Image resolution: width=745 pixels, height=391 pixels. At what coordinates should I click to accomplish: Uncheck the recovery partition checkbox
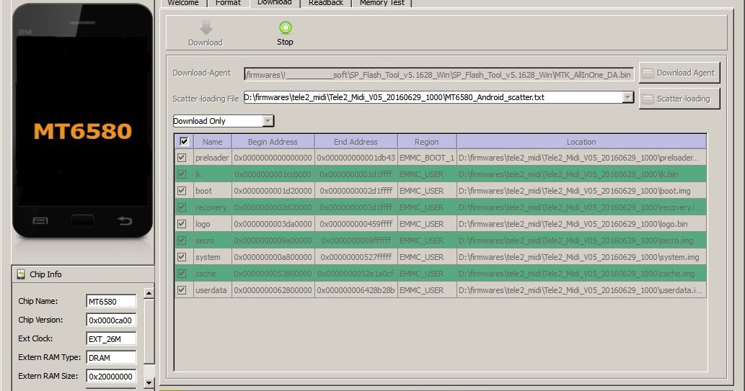(x=182, y=207)
